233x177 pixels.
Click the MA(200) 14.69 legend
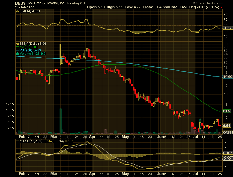point(30,50)
